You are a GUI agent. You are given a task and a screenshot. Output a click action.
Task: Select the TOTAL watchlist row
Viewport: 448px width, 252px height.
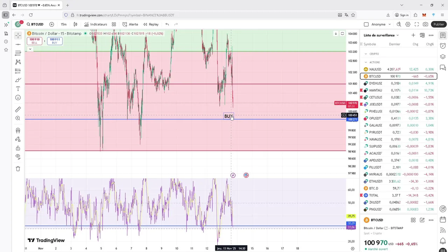point(399,195)
